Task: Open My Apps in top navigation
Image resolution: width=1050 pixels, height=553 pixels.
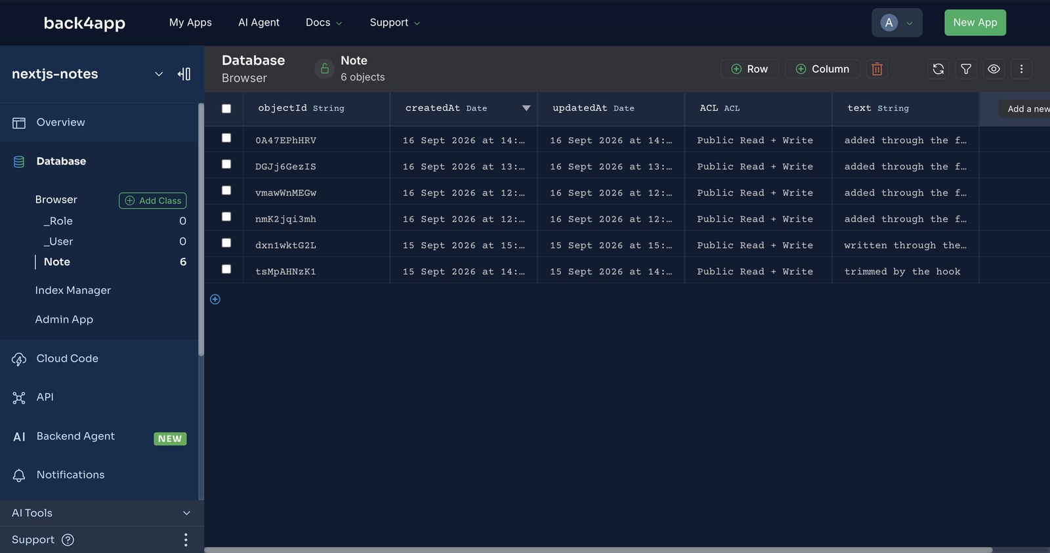Action: (x=190, y=22)
